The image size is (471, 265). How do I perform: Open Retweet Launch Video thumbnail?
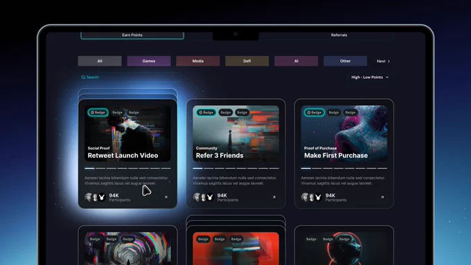coord(127,134)
